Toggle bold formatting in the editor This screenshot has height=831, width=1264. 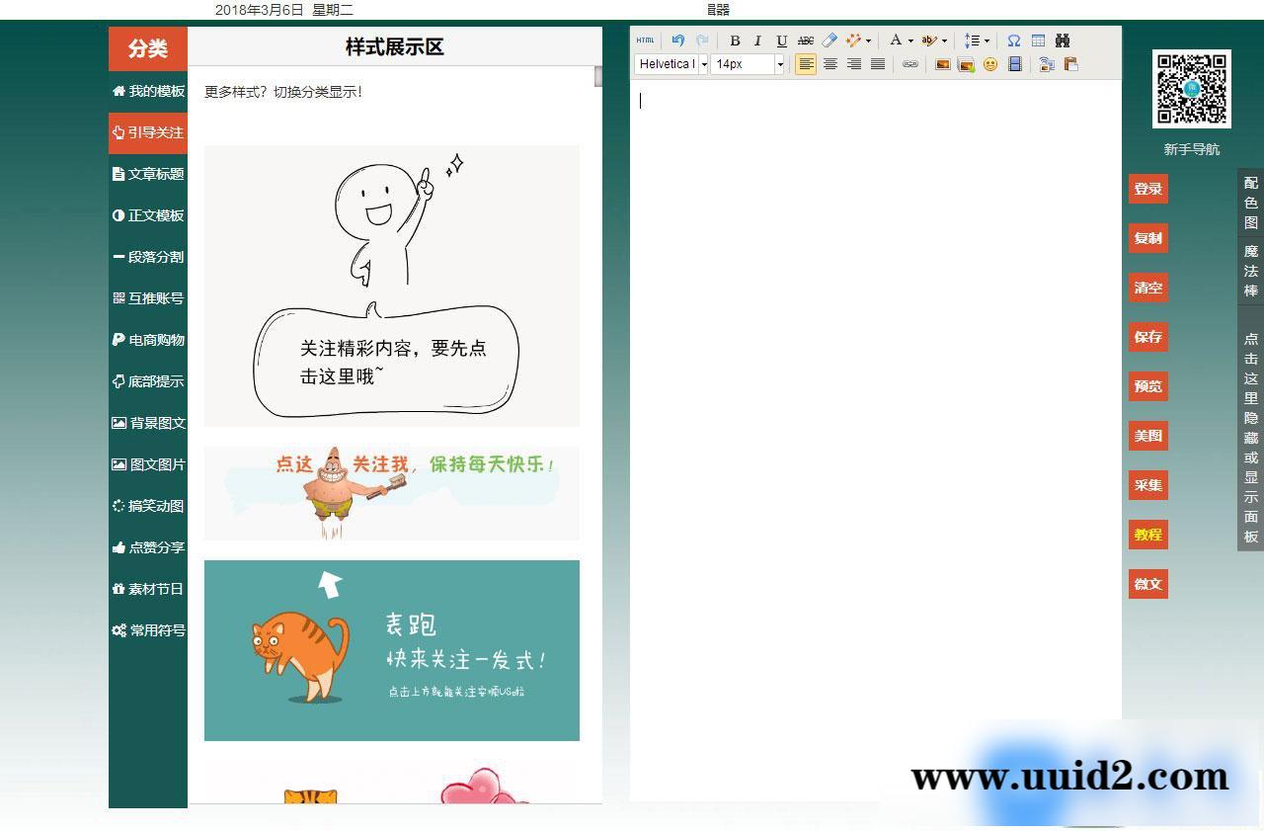(x=735, y=41)
